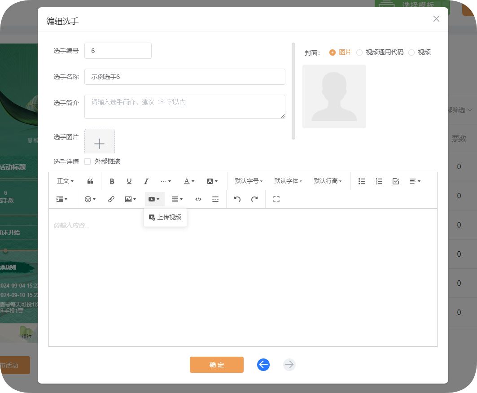Select 视频通用代码 cover option
The height and width of the screenshot is (393, 477).
[x=359, y=52]
